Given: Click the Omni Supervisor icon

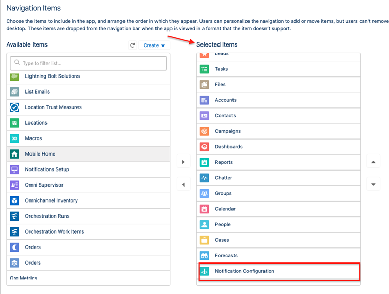Looking at the screenshot, I should coord(14,185).
